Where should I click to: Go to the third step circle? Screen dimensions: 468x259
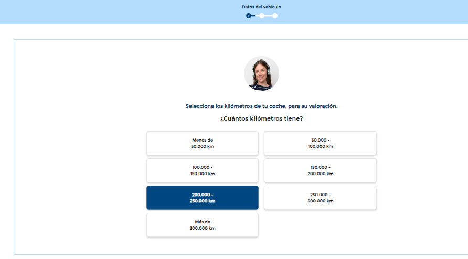(275, 16)
